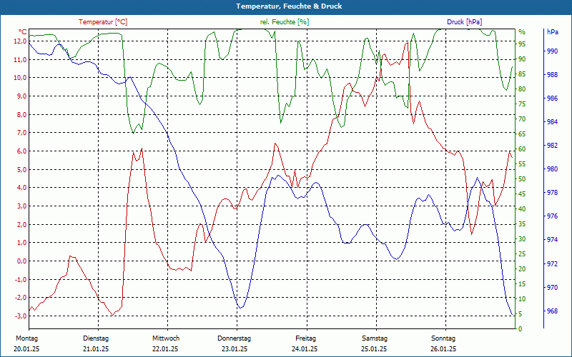This screenshot has height=357, width=572.
Task: Click the 0,0 temperature axis value
Action: [x=21, y=261]
